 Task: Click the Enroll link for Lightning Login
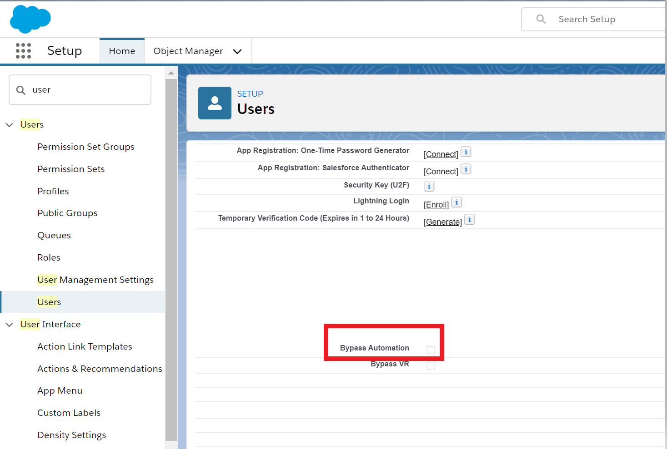(436, 205)
